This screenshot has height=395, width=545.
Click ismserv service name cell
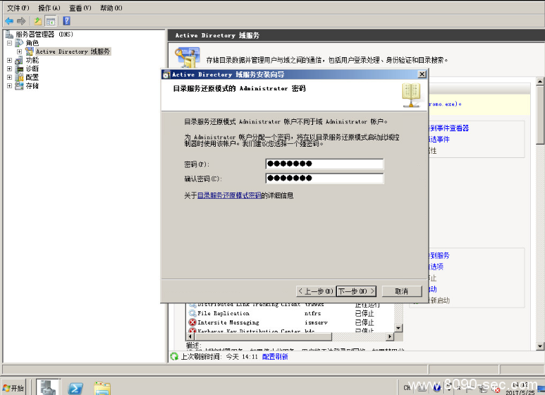[x=316, y=322]
